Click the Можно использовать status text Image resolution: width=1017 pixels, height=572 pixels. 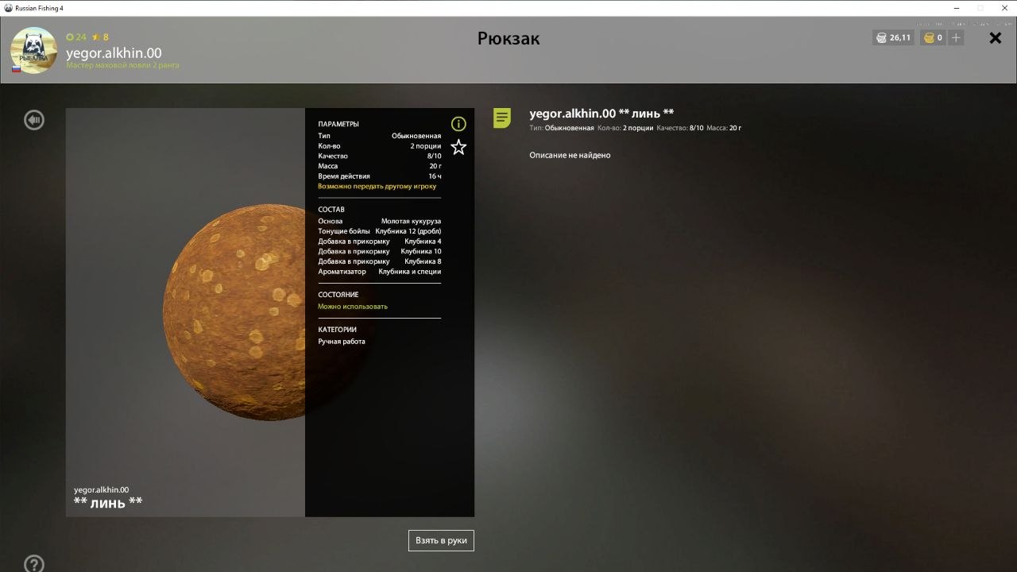(x=353, y=307)
